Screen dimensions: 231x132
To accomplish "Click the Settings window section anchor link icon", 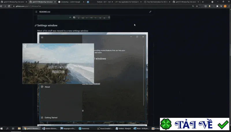I will click(36, 25).
